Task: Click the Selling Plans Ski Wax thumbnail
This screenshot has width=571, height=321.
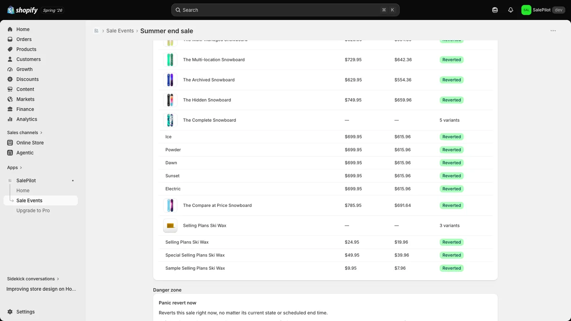Action: click(x=170, y=226)
